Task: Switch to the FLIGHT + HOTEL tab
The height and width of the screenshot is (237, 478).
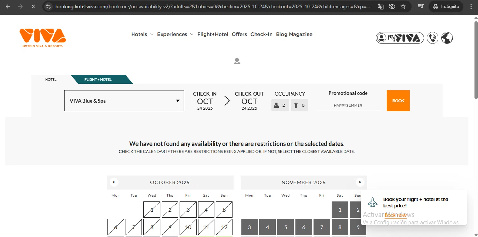Action: (98, 80)
